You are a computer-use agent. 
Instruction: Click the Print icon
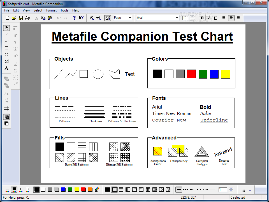(27, 18)
